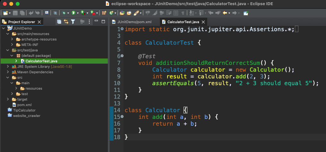
Task: Open the console/terminal toolbar icon
Action: 47,13
